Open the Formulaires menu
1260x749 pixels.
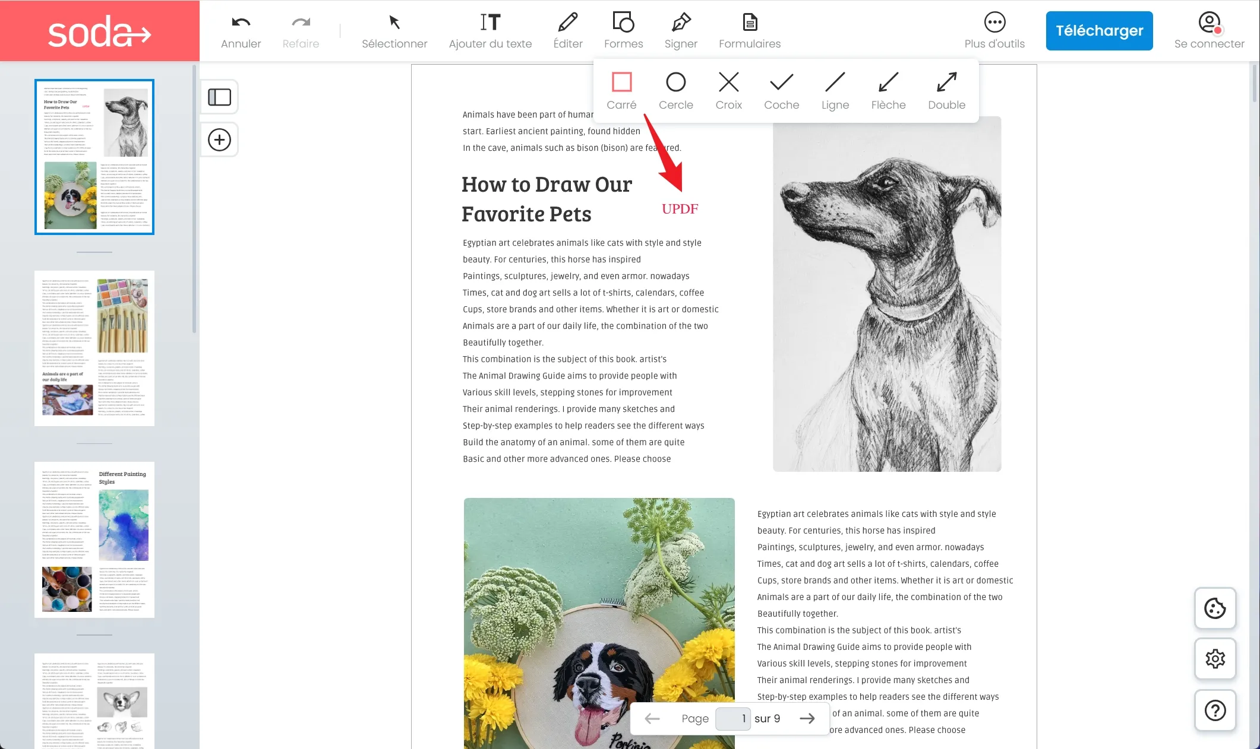pyautogui.click(x=749, y=30)
